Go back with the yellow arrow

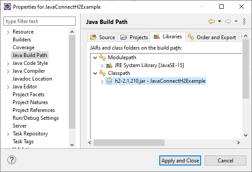pos(212,21)
